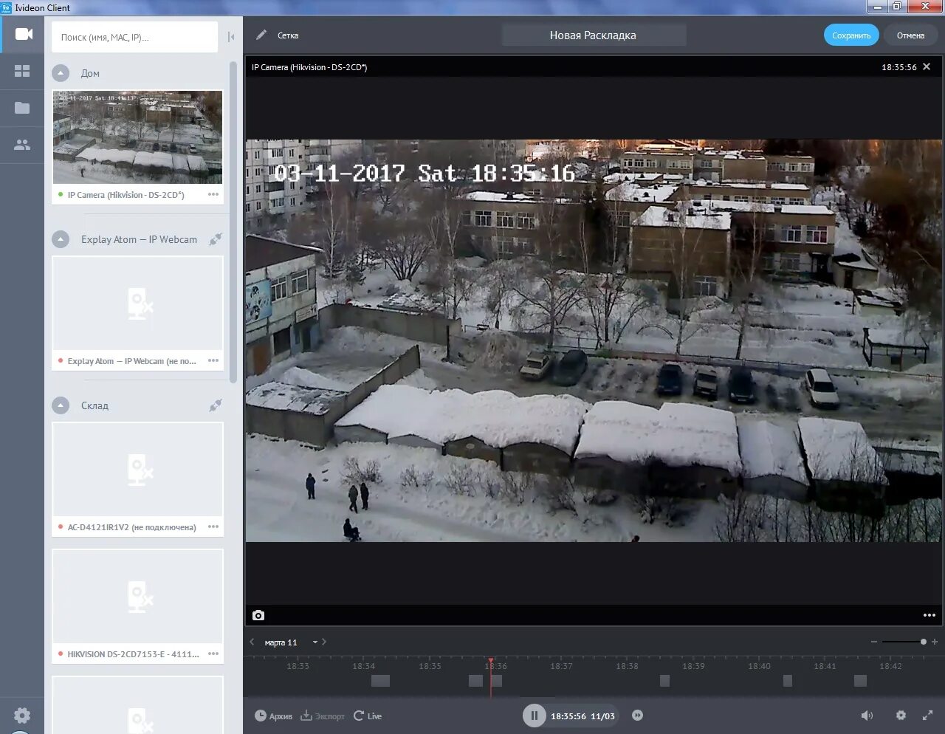Open player settings gear icon
Image resolution: width=945 pixels, height=734 pixels.
click(901, 716)
